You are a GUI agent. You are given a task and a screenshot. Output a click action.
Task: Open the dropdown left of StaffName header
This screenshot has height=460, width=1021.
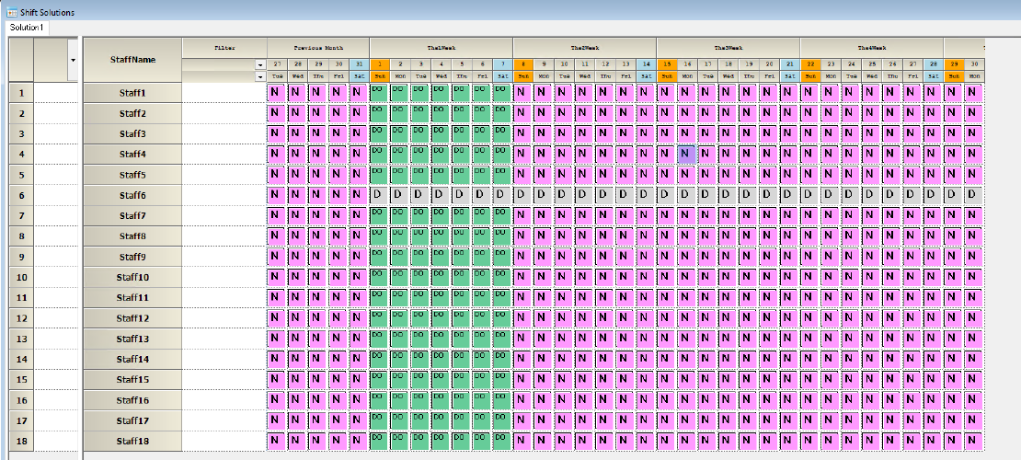pyautogui.click(x=73, y=60)
